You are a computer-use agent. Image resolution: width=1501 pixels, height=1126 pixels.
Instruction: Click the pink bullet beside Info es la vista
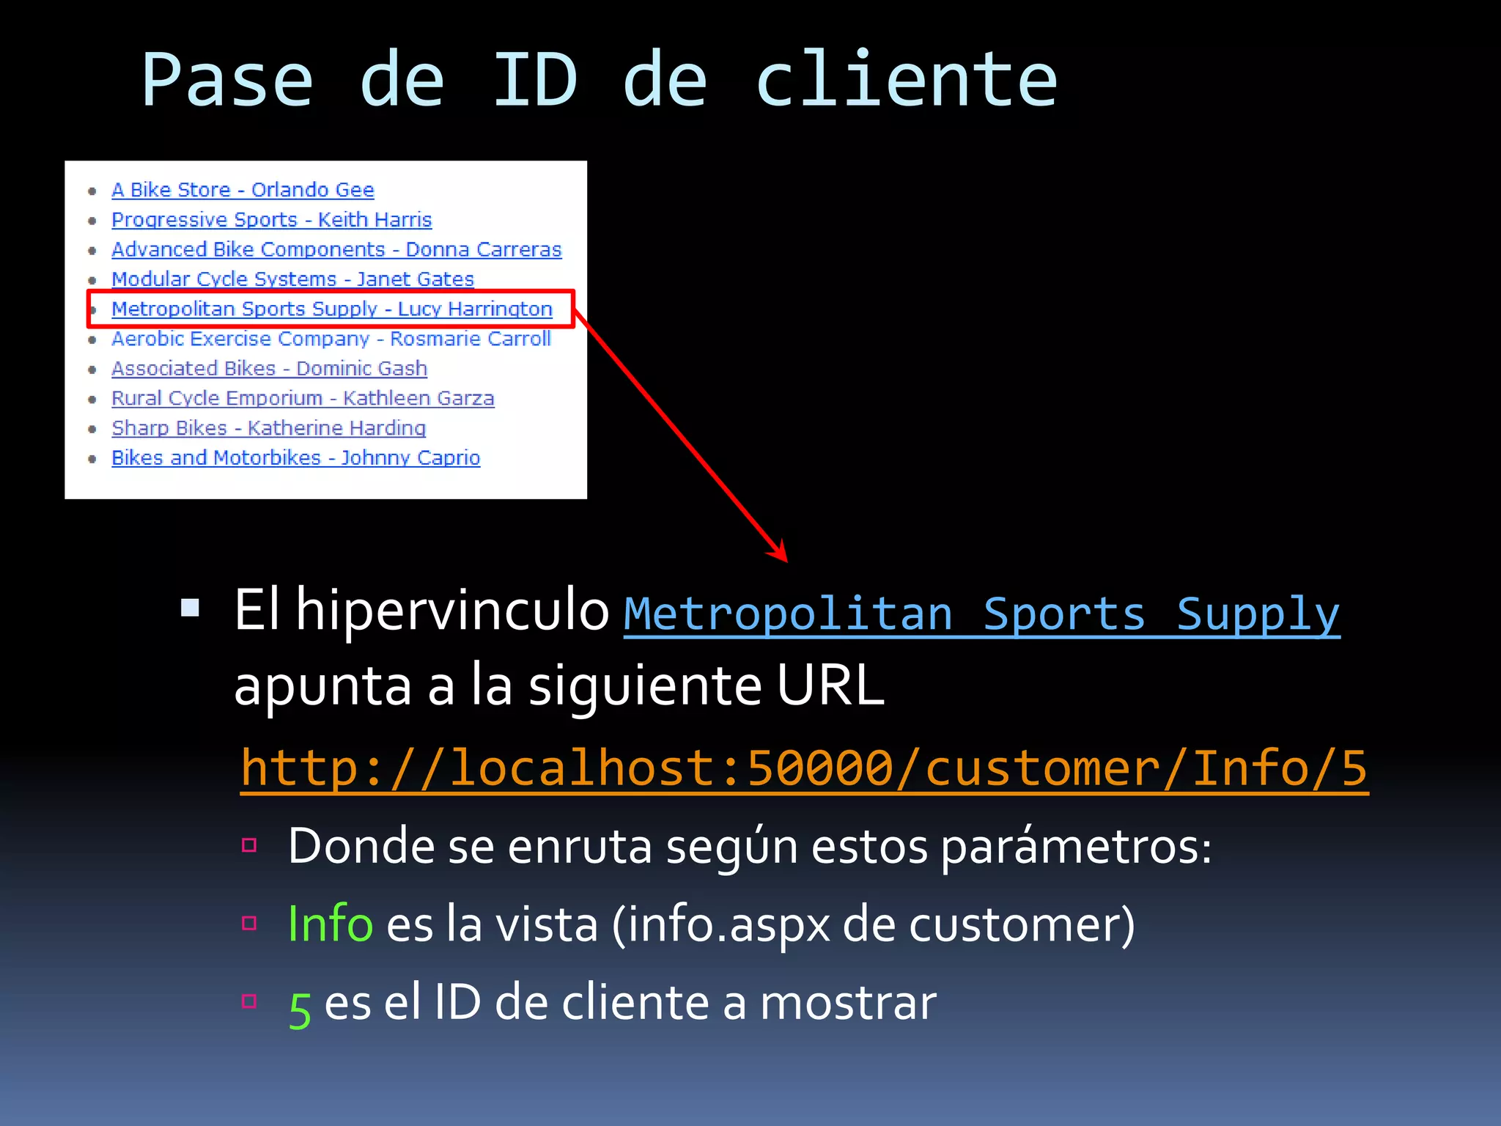(249, 923)
